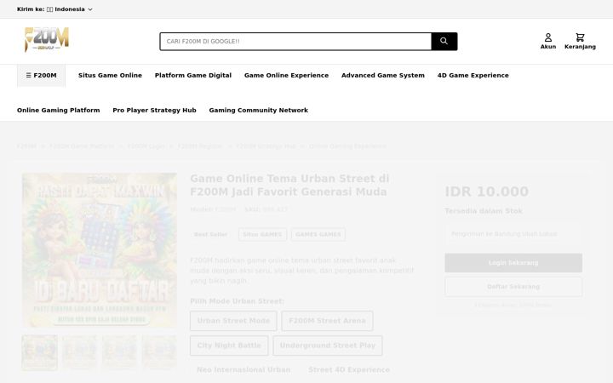This screenshot has height=383, width=613.
Task: Choose Neo Internasional Urban option
Action: 243,369
